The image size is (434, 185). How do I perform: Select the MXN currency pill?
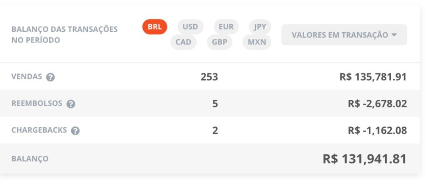click(x=257, y=42)
